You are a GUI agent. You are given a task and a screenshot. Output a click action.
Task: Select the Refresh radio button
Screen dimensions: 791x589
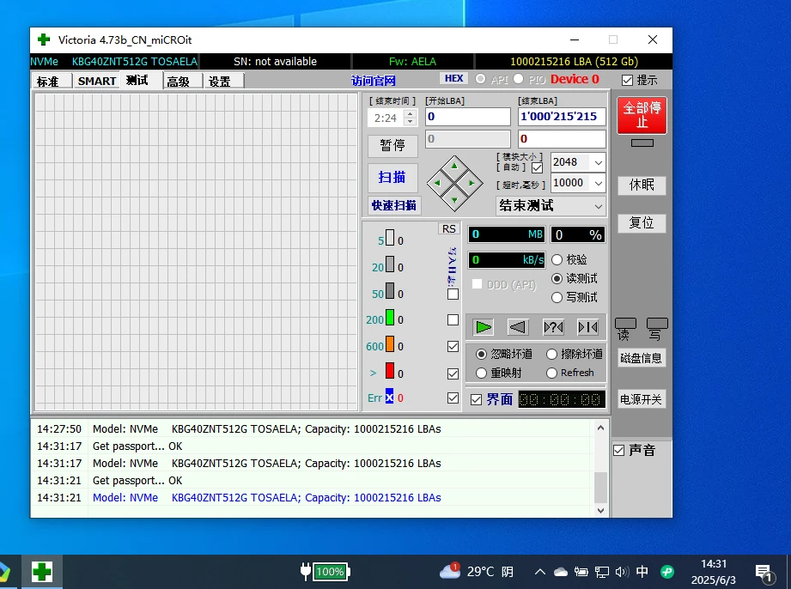551,373
